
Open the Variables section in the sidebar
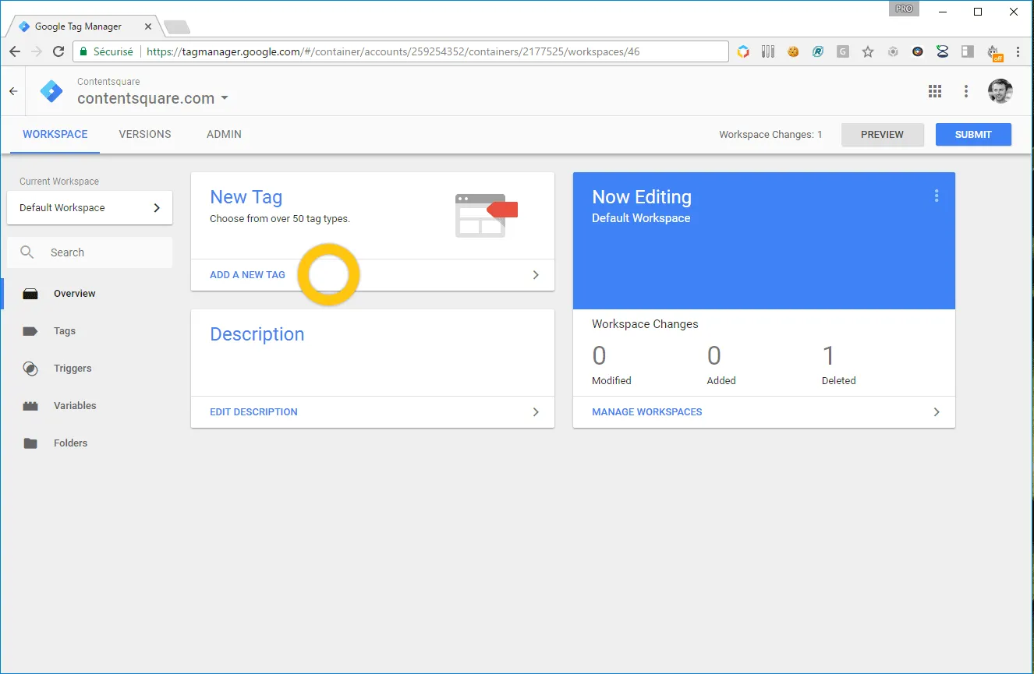coord(74,406)
